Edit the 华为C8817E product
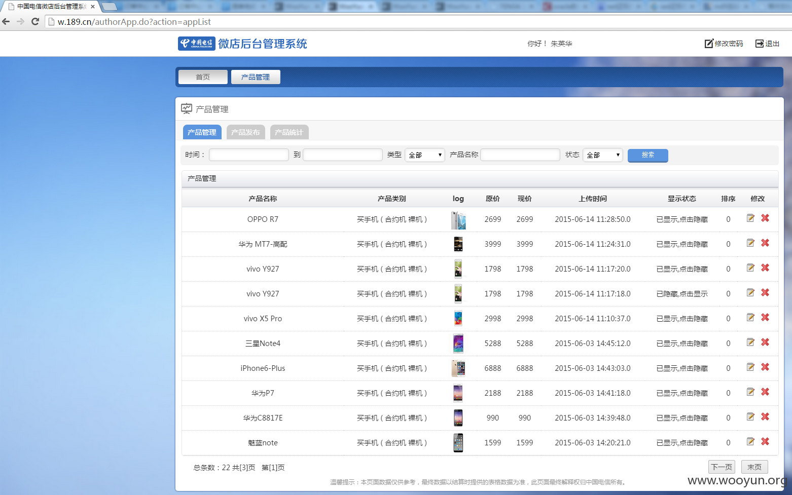792x495 pixels. (750, 417)
